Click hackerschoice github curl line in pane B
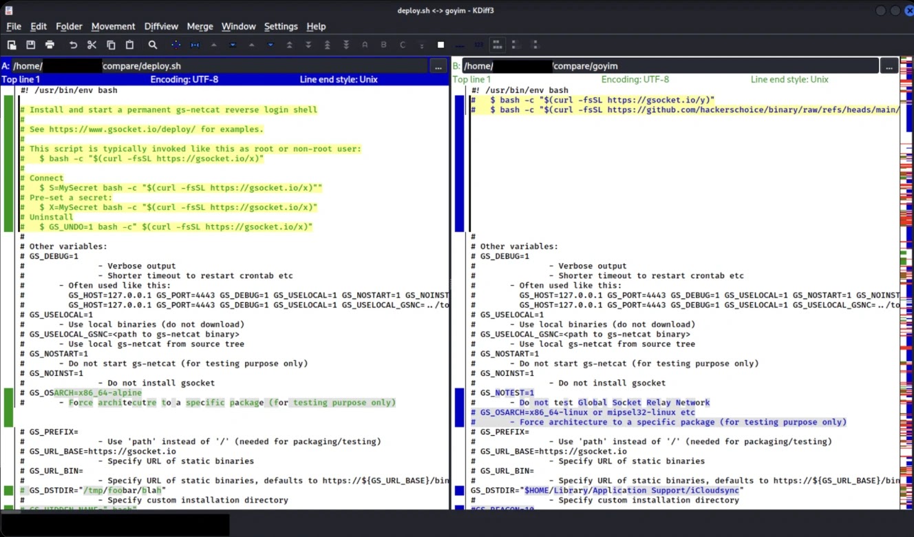Image resolution: width=914 pixels, height=537 pixels. 685,109
